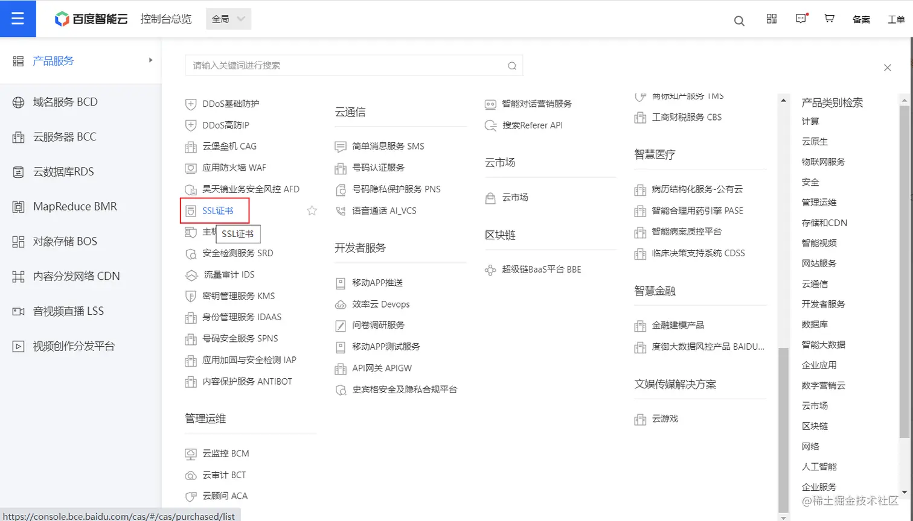Open 工单 in the top bar

(x=896, y=19)
